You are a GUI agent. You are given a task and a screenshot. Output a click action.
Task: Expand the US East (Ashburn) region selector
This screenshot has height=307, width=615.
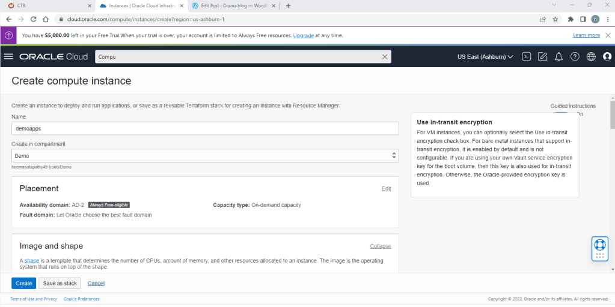[x=485, y=56]
